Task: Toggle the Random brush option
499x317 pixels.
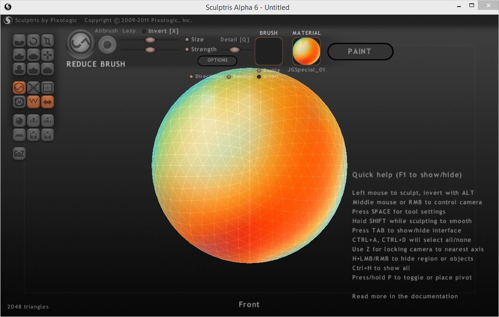Action: click(x=229, y=77)
